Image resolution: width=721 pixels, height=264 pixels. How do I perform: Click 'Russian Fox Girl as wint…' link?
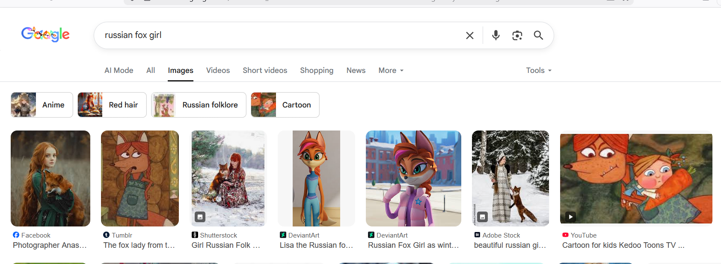tap(413, 245)
